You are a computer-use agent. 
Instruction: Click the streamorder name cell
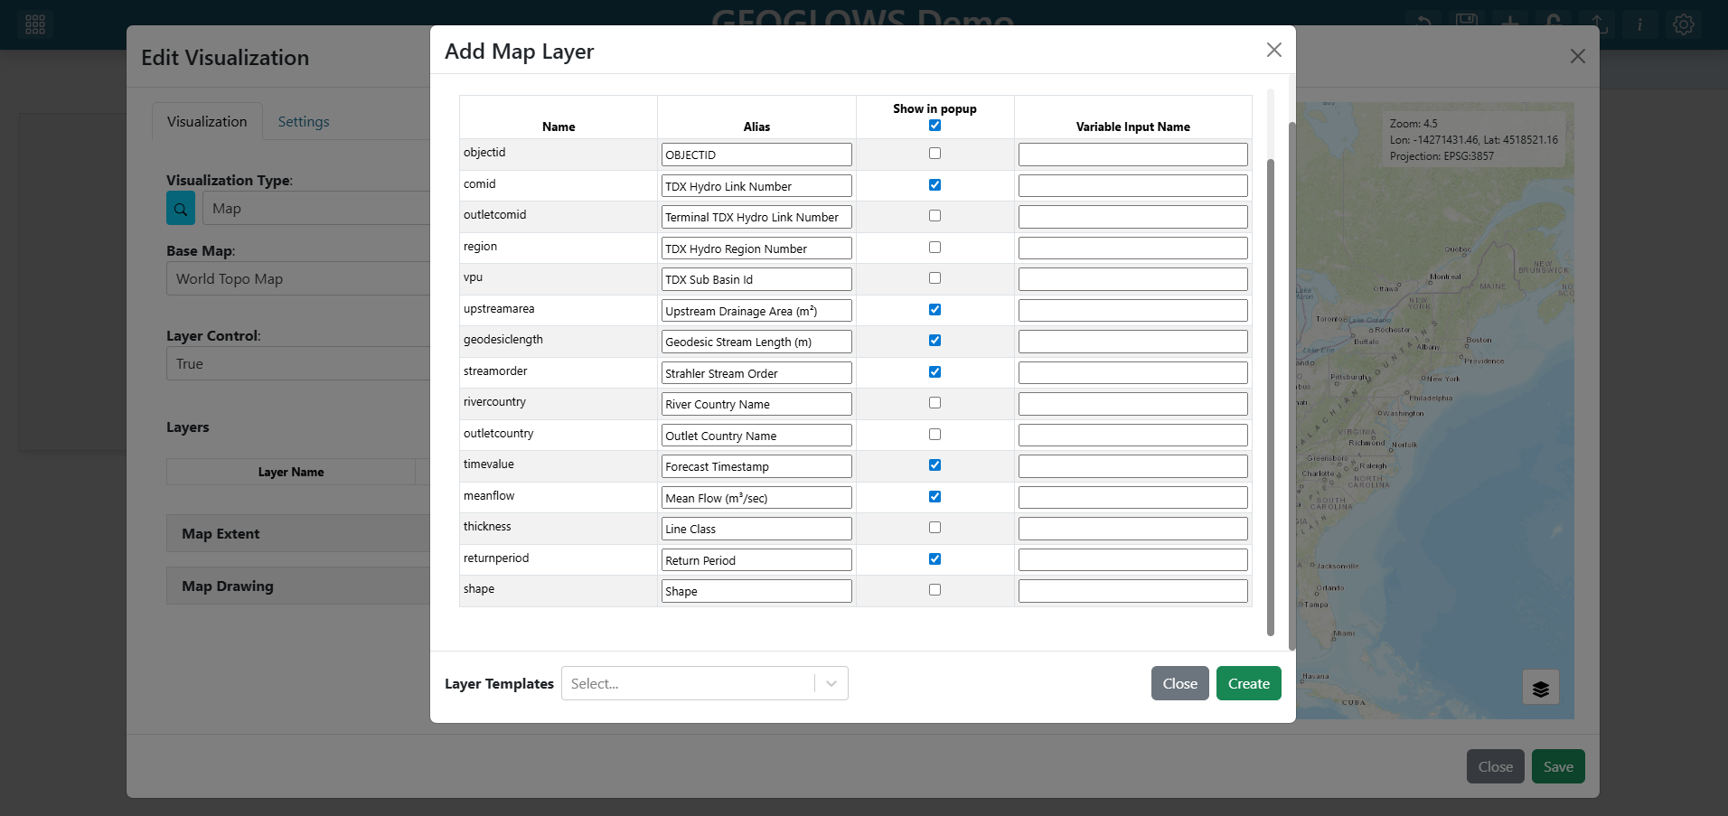coord(559,372)
